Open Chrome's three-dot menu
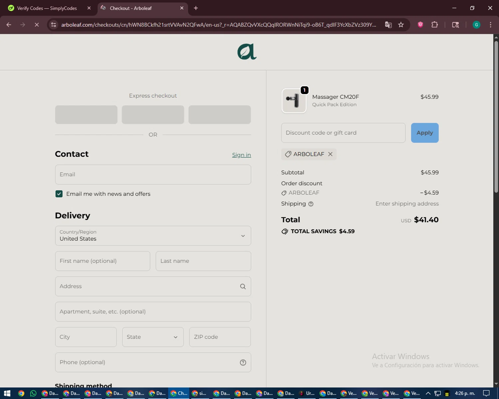 [x=491, y=25]
